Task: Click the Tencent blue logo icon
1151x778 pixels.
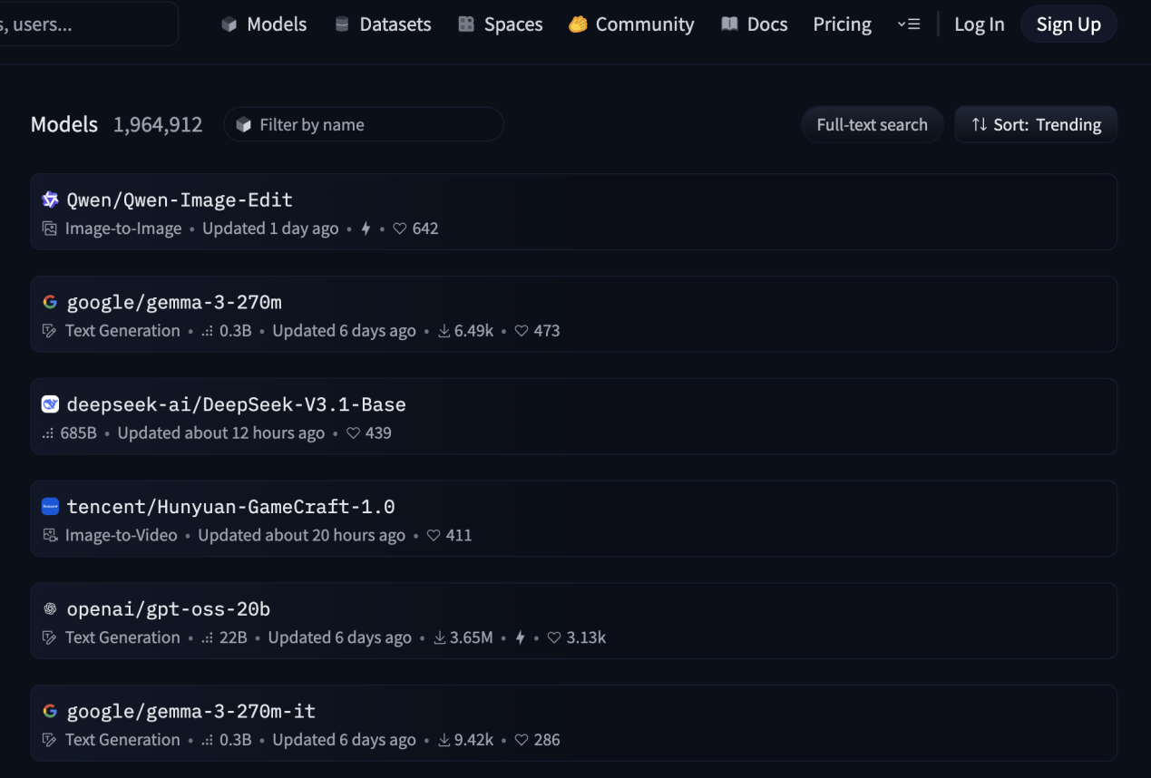Action: [50, 507]
